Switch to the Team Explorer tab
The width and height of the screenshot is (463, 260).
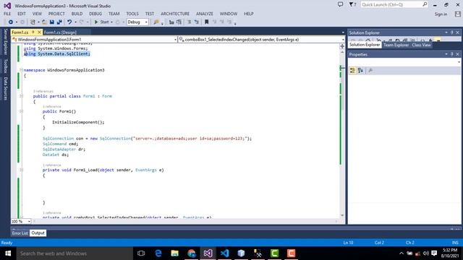[396, 45]
